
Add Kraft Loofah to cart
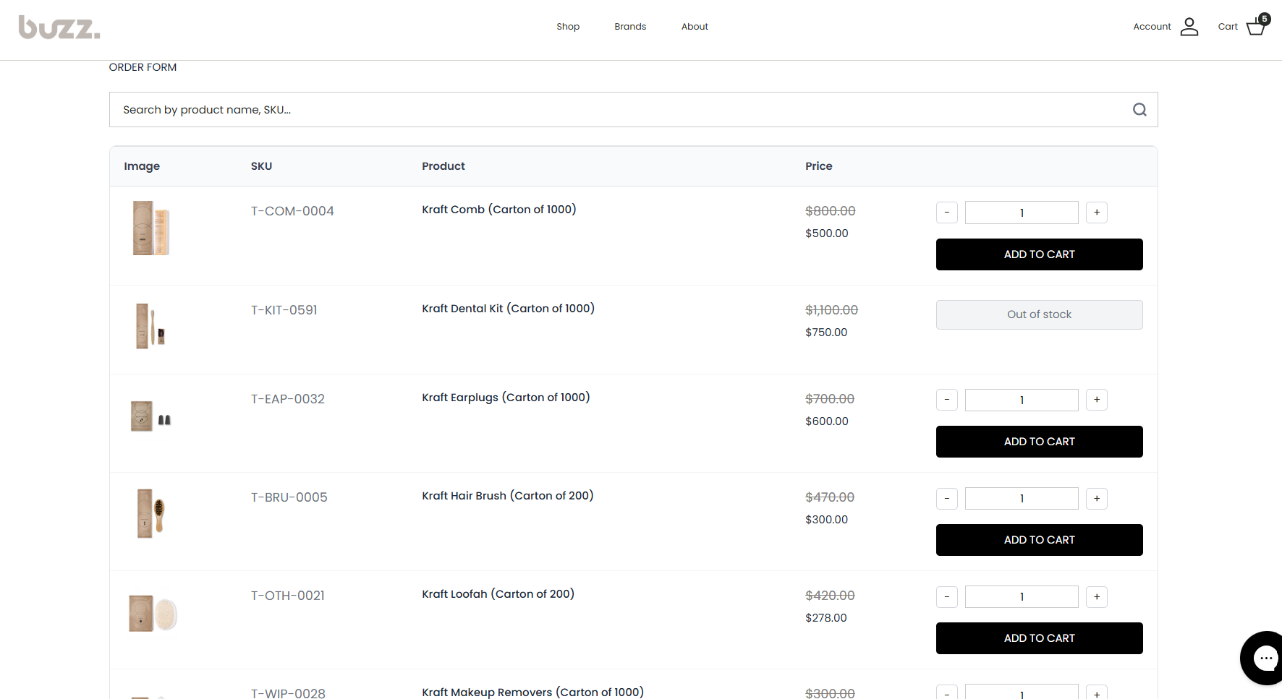1039,638
